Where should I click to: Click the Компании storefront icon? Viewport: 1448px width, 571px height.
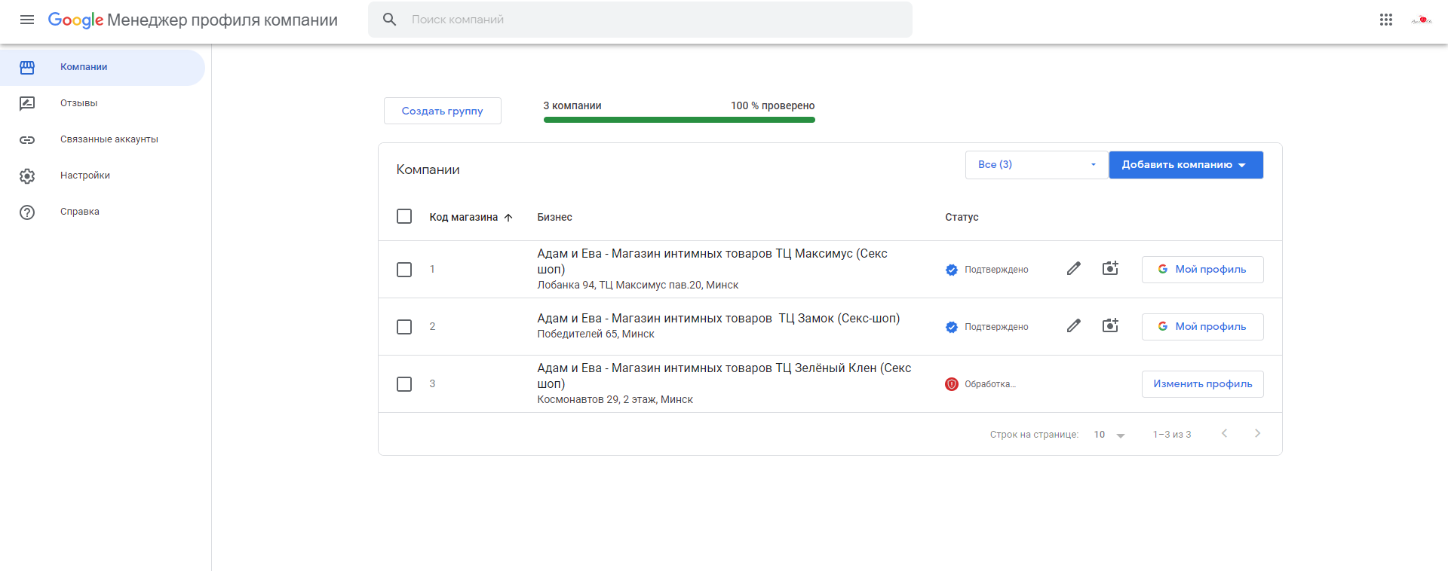click(x=27, y=68)
